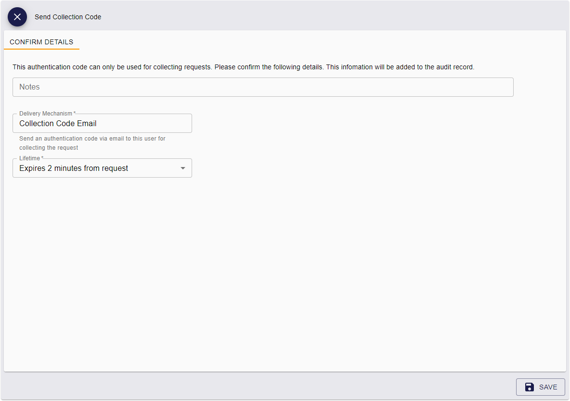Viewport: 570px width, 401px height.
Task: Click the delivery mechanism helper text
Action: [x=92, y=143]
